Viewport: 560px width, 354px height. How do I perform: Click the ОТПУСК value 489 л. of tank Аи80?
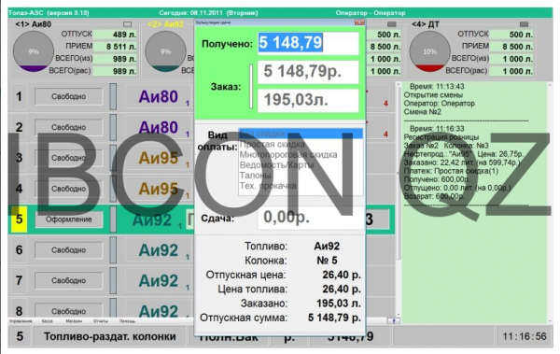pos(115,35)
